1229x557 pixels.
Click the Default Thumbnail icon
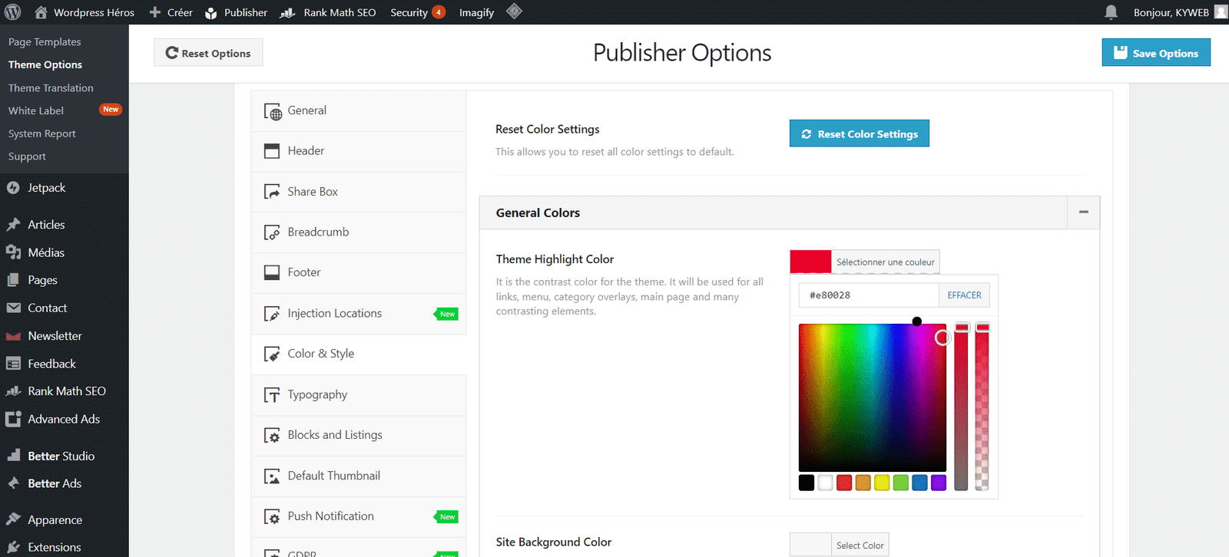(272, 476)
